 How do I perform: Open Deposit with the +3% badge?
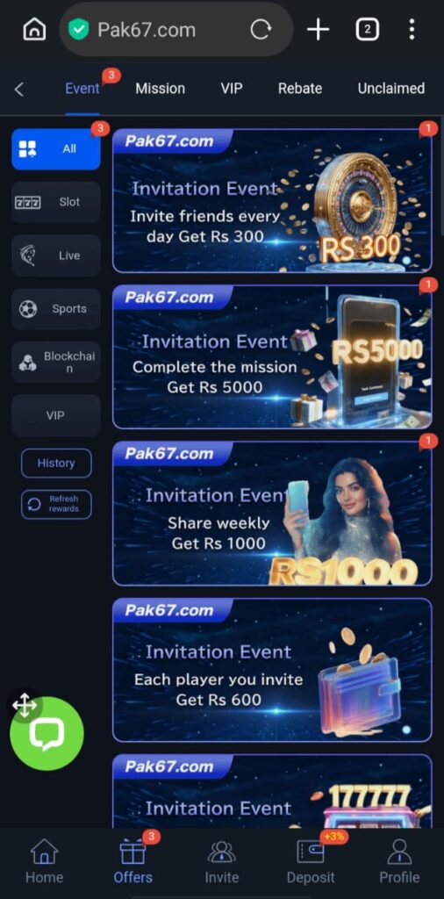point(311,862)
